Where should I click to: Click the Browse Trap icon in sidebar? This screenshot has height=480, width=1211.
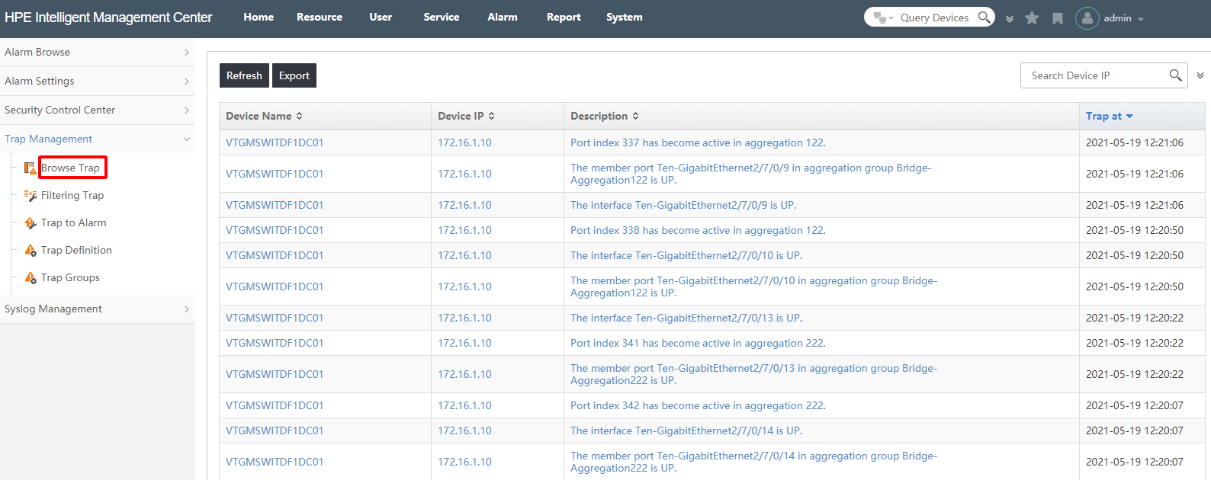tap(30, 168)
